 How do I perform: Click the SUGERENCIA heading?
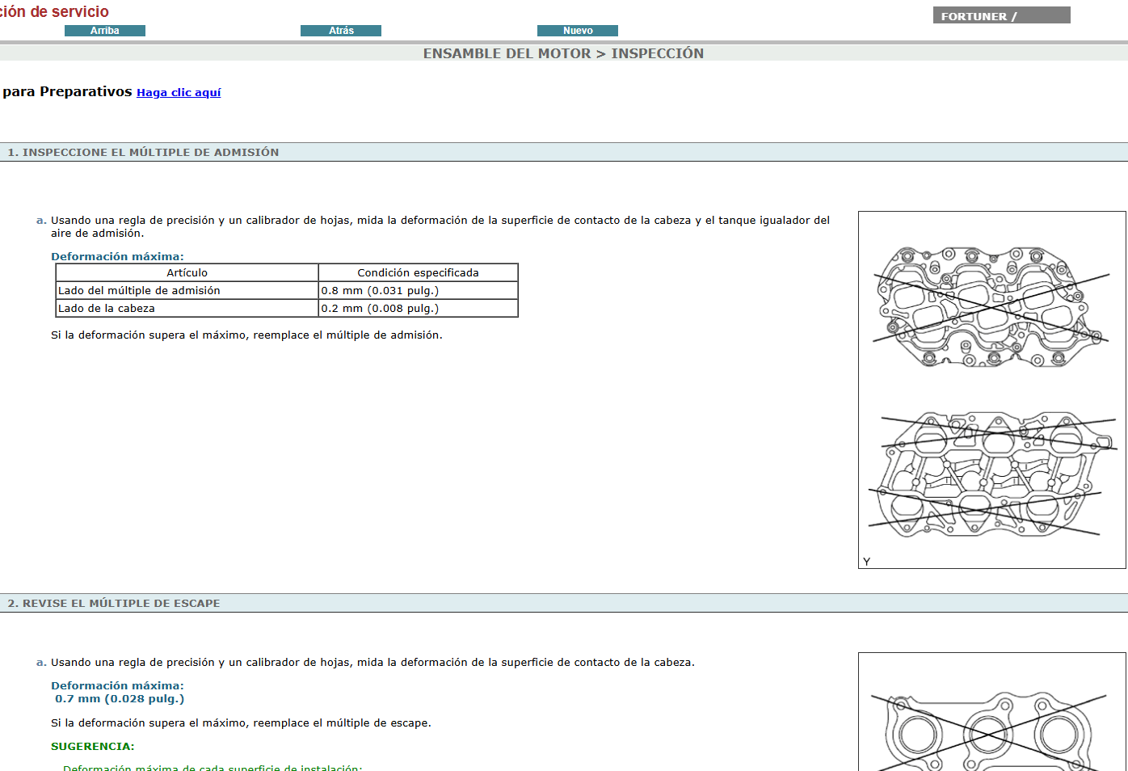92,746
